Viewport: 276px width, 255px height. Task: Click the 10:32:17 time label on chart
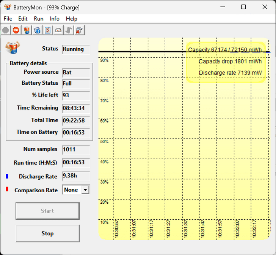point(254,229)
